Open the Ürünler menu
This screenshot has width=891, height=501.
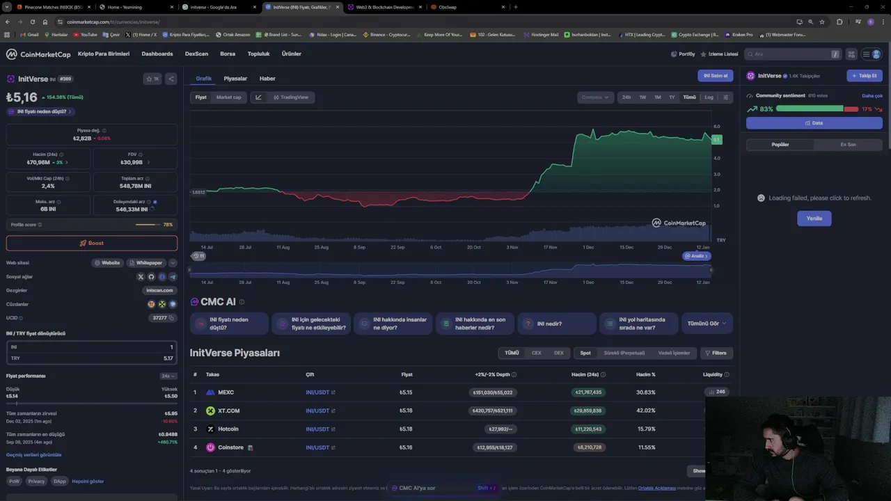[x=292, y=54]
